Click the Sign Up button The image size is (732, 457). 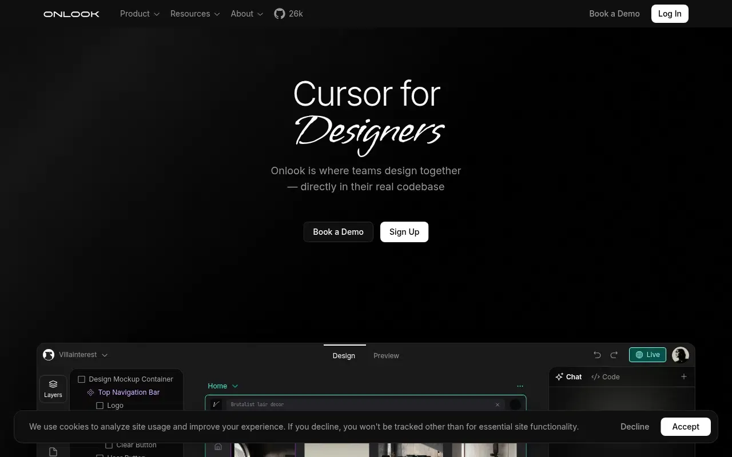pyautogui.click(x=404, y=232)
